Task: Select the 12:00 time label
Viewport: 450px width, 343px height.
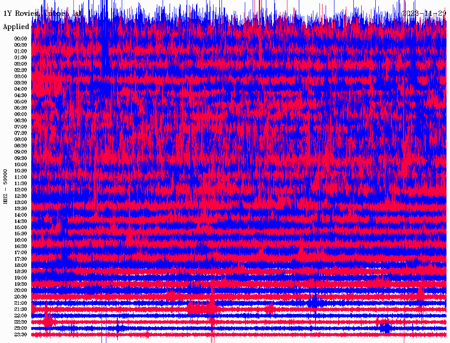Action: pos(21,190)
